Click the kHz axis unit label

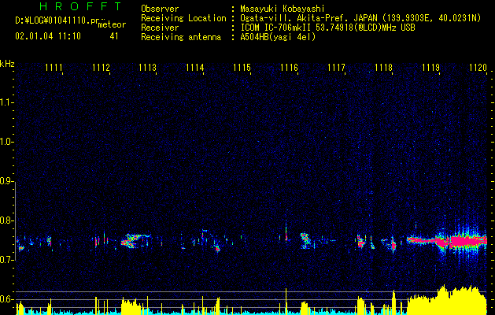coord(7,64)
